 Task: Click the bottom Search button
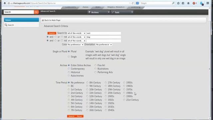tap(71, 116)
